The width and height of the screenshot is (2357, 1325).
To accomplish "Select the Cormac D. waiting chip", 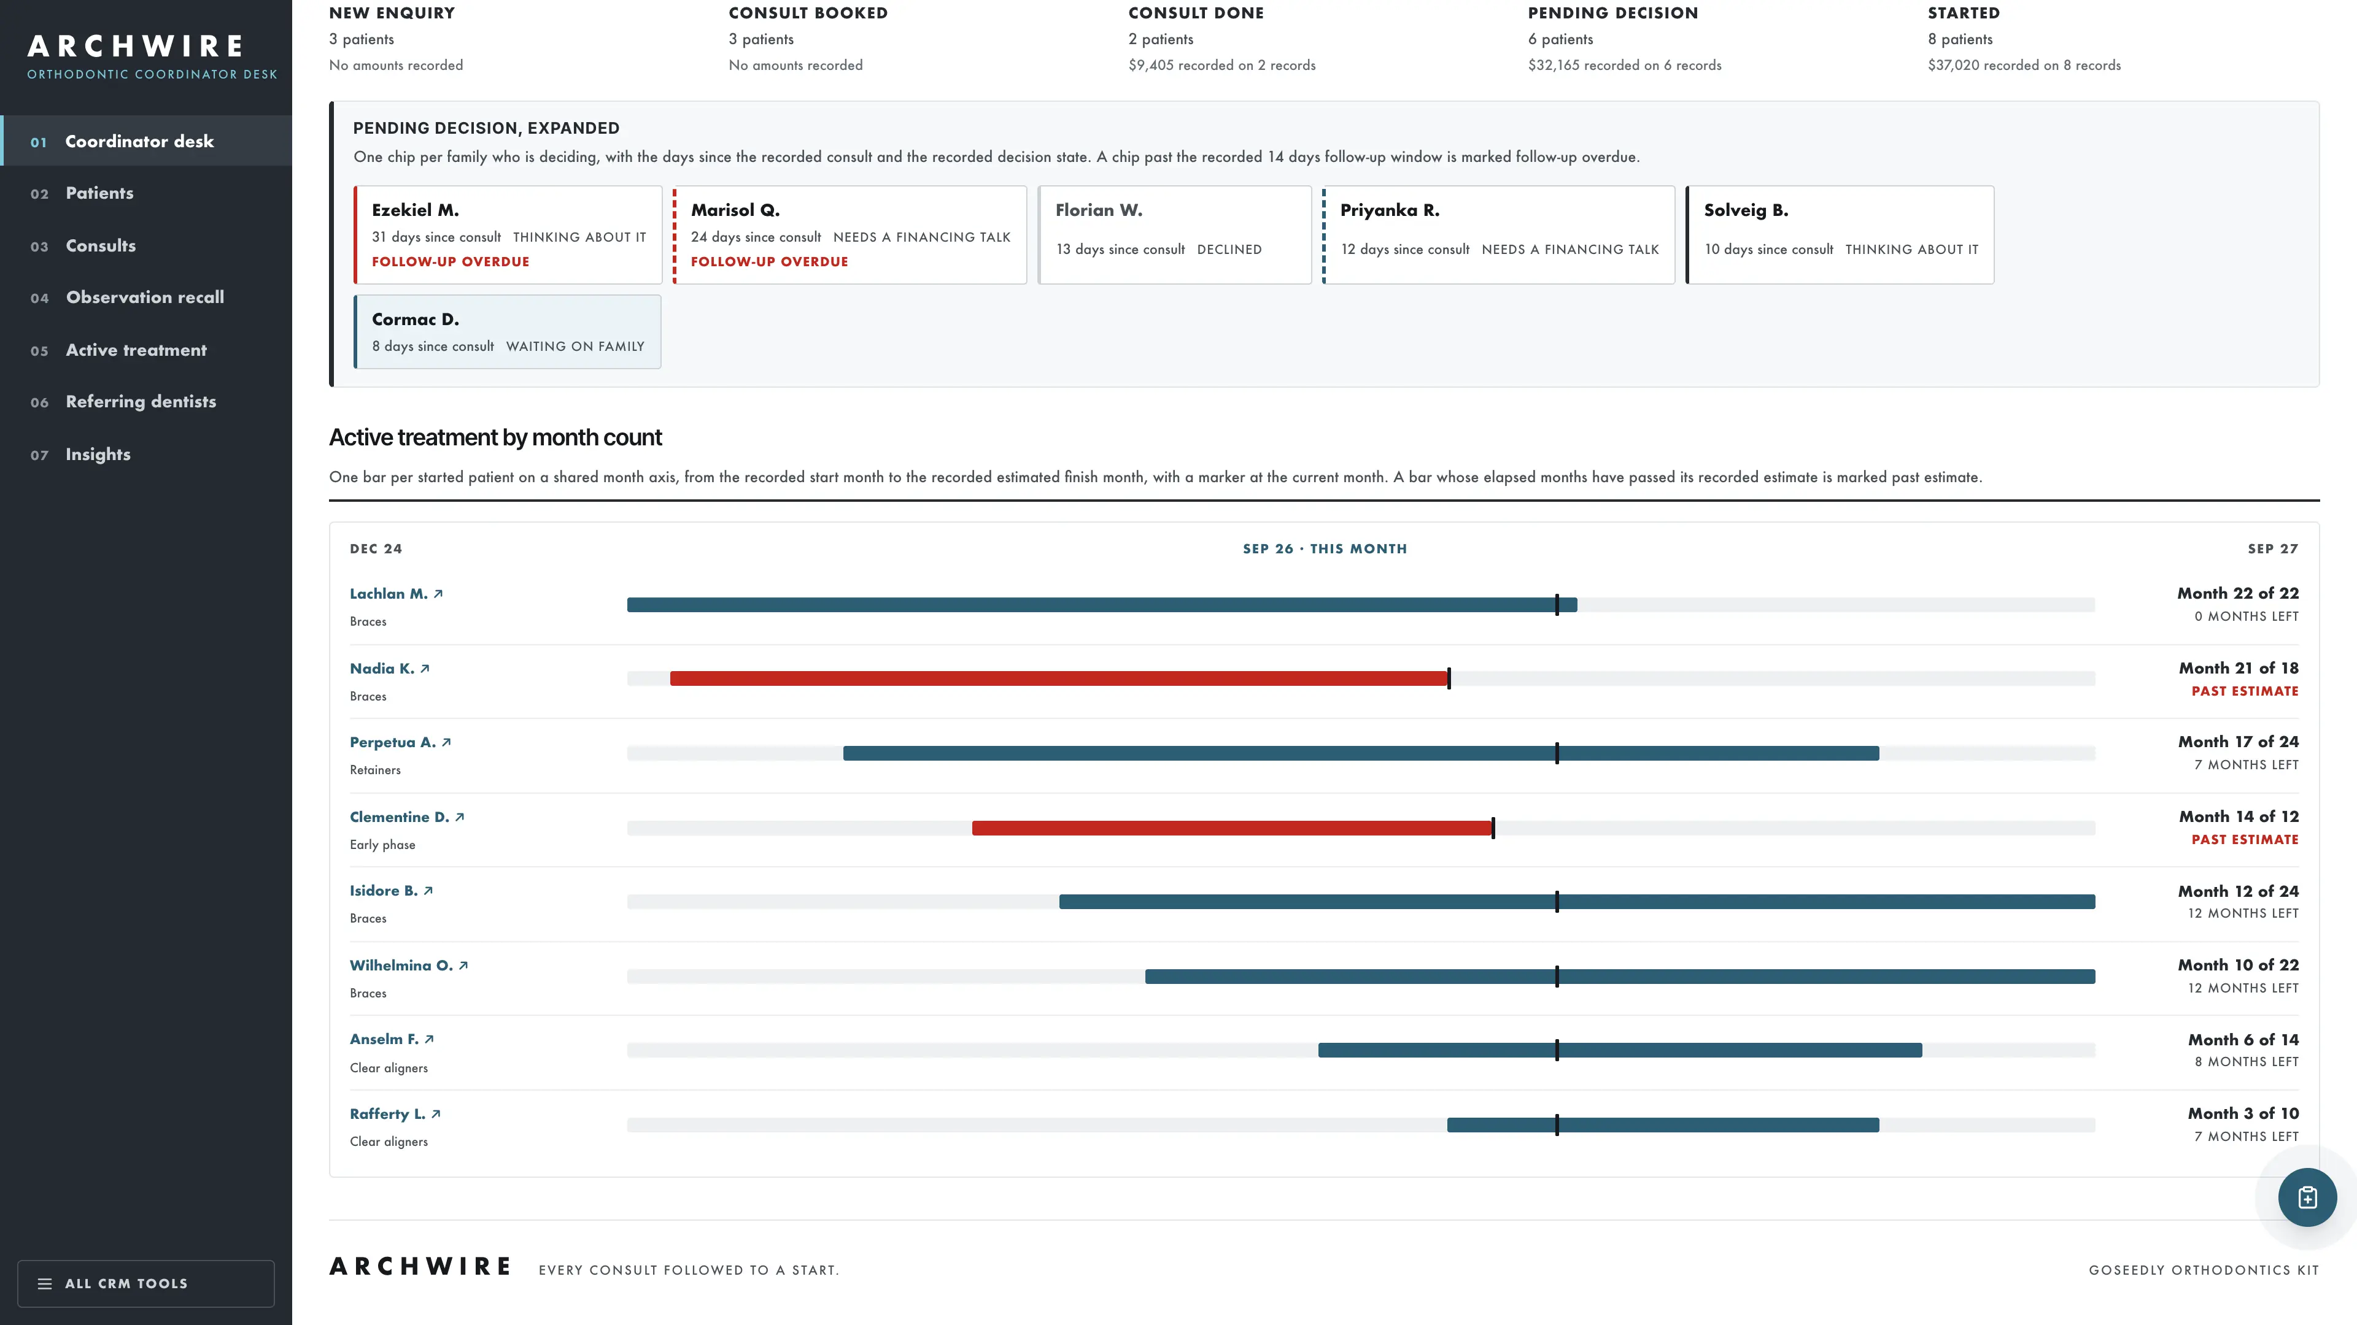I will (x=508, y=332).
